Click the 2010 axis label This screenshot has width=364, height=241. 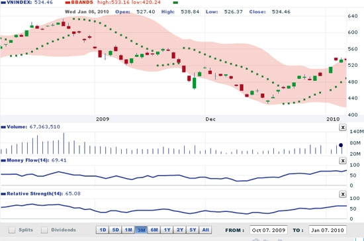coord(333,119)
